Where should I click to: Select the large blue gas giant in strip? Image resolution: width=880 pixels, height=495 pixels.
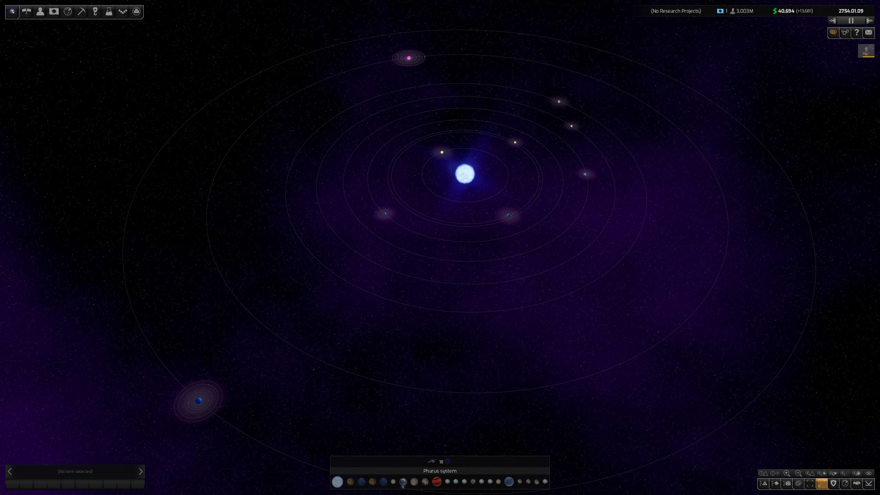pyautogui.click(x=509, y=482)
